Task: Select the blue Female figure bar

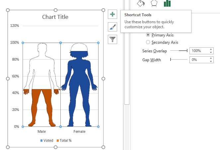Action: [79, 89]
